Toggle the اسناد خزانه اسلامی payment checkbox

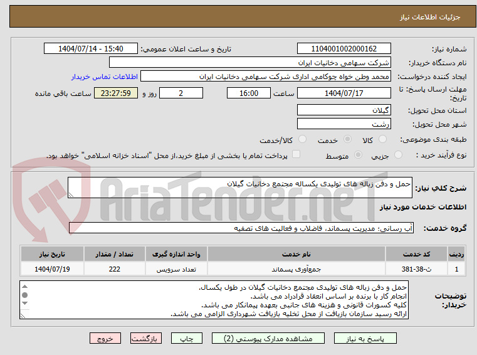pos(296,154)
